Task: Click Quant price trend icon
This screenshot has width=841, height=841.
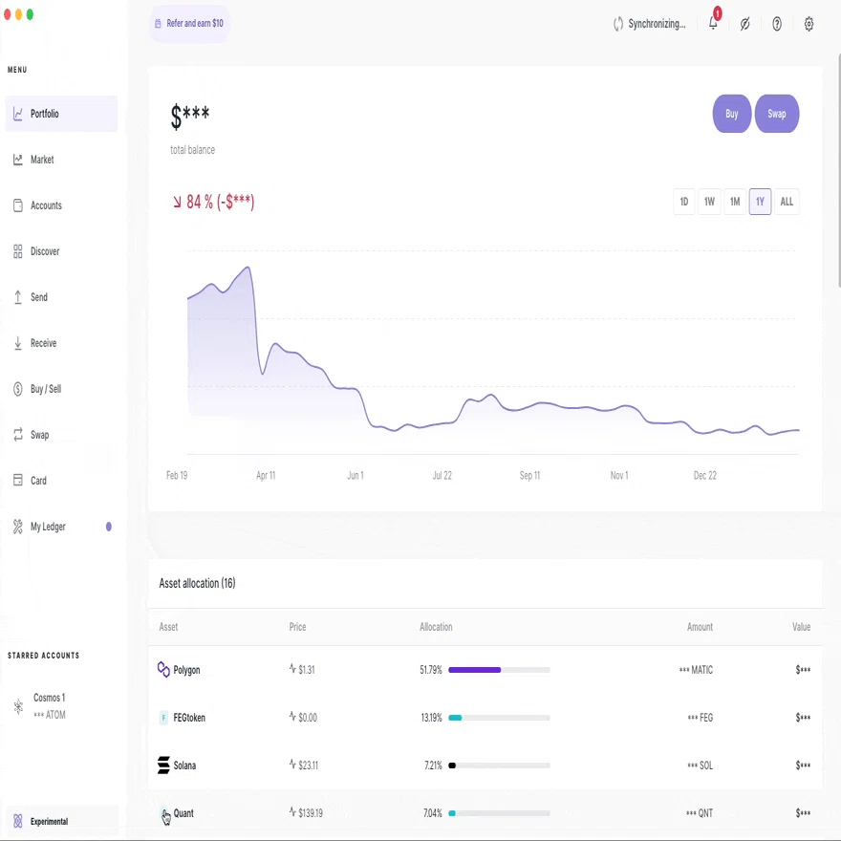Action: point(292,811)
